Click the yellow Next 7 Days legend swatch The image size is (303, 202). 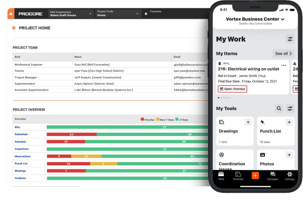(x=157, y=119)
